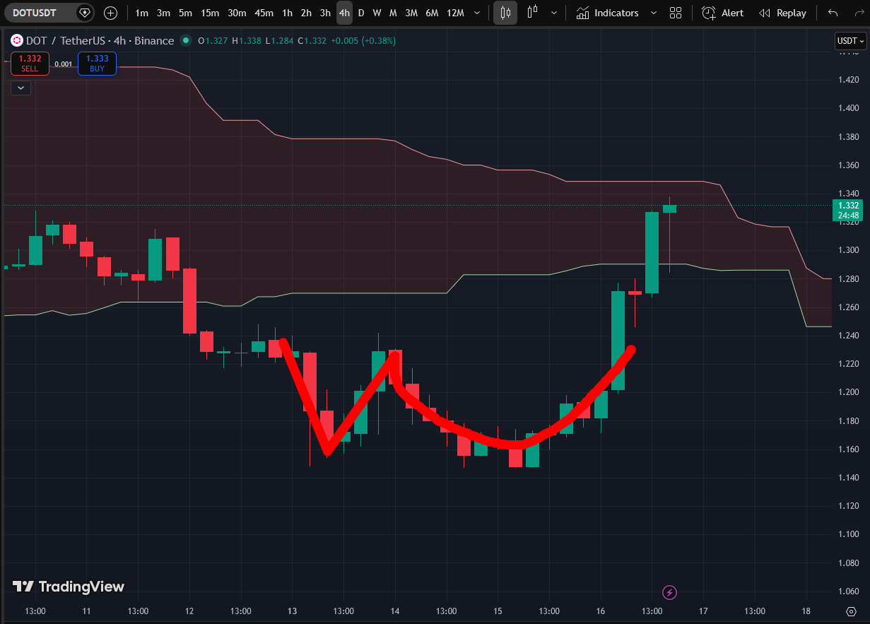Switch to the 1h timeframe
Viewport: 870px width, 624px height.
pos(287,13)
